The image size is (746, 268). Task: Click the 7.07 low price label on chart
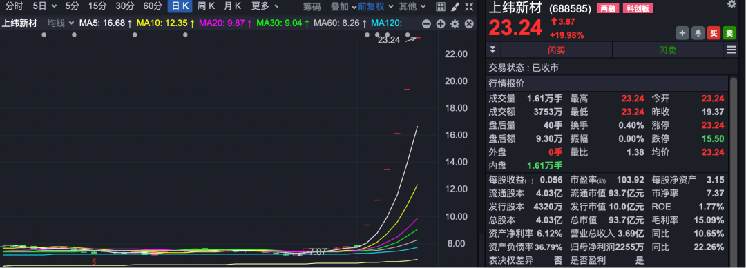pos(317,252)
